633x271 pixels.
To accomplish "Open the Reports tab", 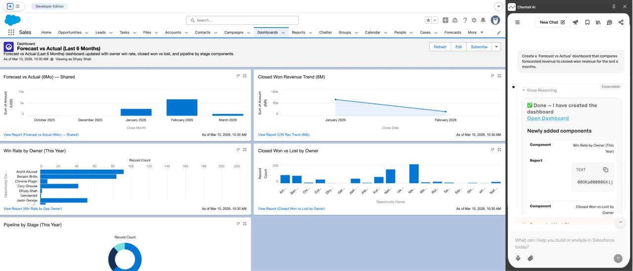I will [x=298, y=33].
